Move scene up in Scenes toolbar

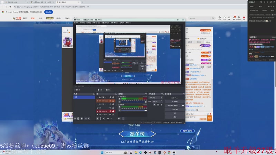pyautogui.click(x=86, y=118)
